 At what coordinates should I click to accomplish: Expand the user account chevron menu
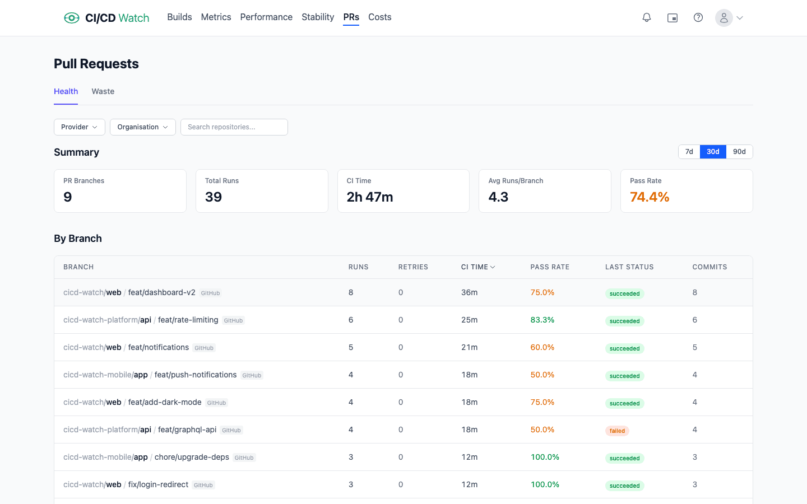point(740,18)
